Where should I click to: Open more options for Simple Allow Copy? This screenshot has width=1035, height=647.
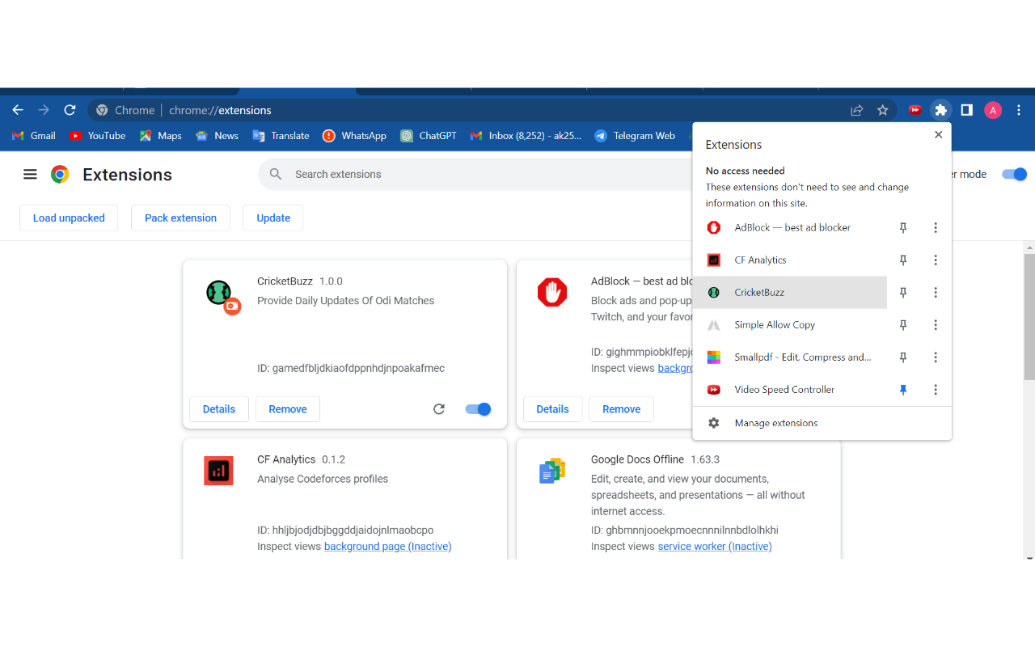tap(936, 325)
